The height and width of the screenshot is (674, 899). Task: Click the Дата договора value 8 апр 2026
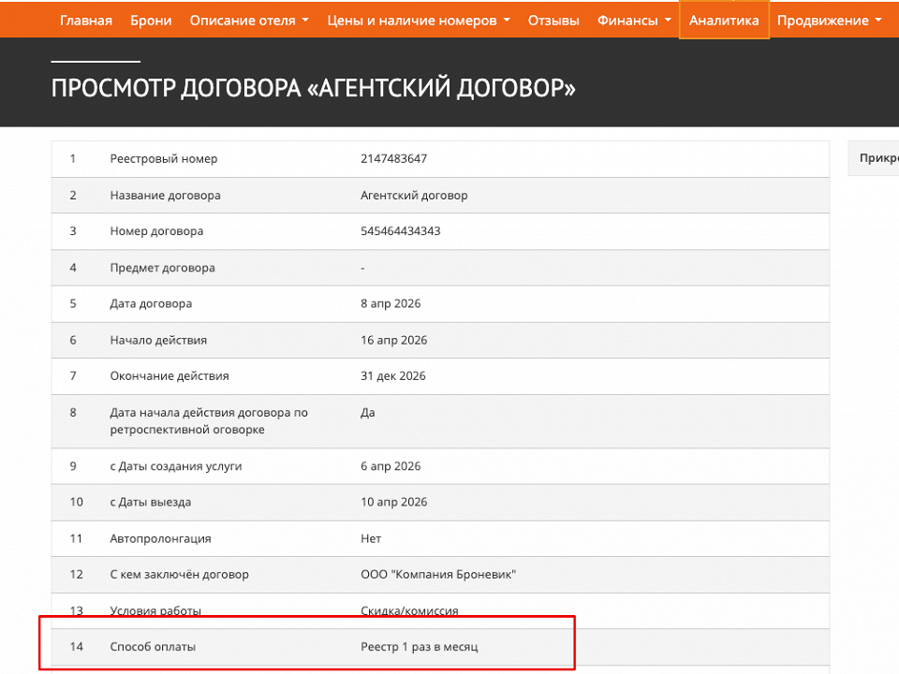click(389, 303)
